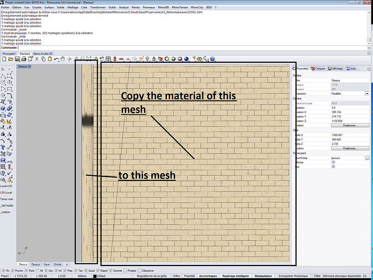
Task: Click the checkmark icon in the left toolbar
Action: point(10,174)
